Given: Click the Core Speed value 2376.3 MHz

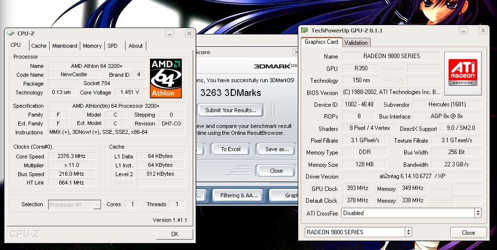Looking at the screenshot, I should [x=71, y=156].
